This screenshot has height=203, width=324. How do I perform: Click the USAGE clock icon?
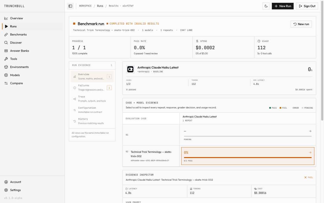[259, 41]
